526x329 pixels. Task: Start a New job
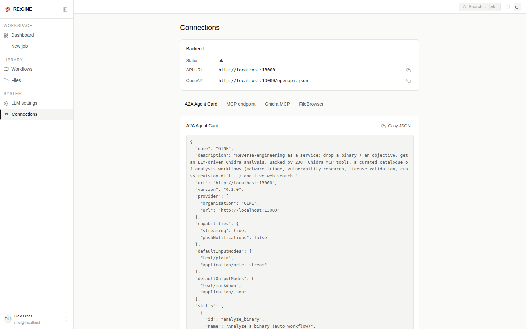click(x=36, y=46)
